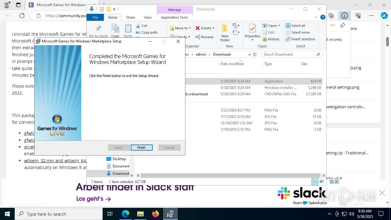The height and width of the screenshot is (220, 391).
Task: Create a New folder from ribbon
Action: 225,32
